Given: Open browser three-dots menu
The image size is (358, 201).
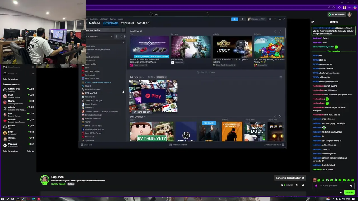Looking at the screenshot, I should tap(350, 8).
